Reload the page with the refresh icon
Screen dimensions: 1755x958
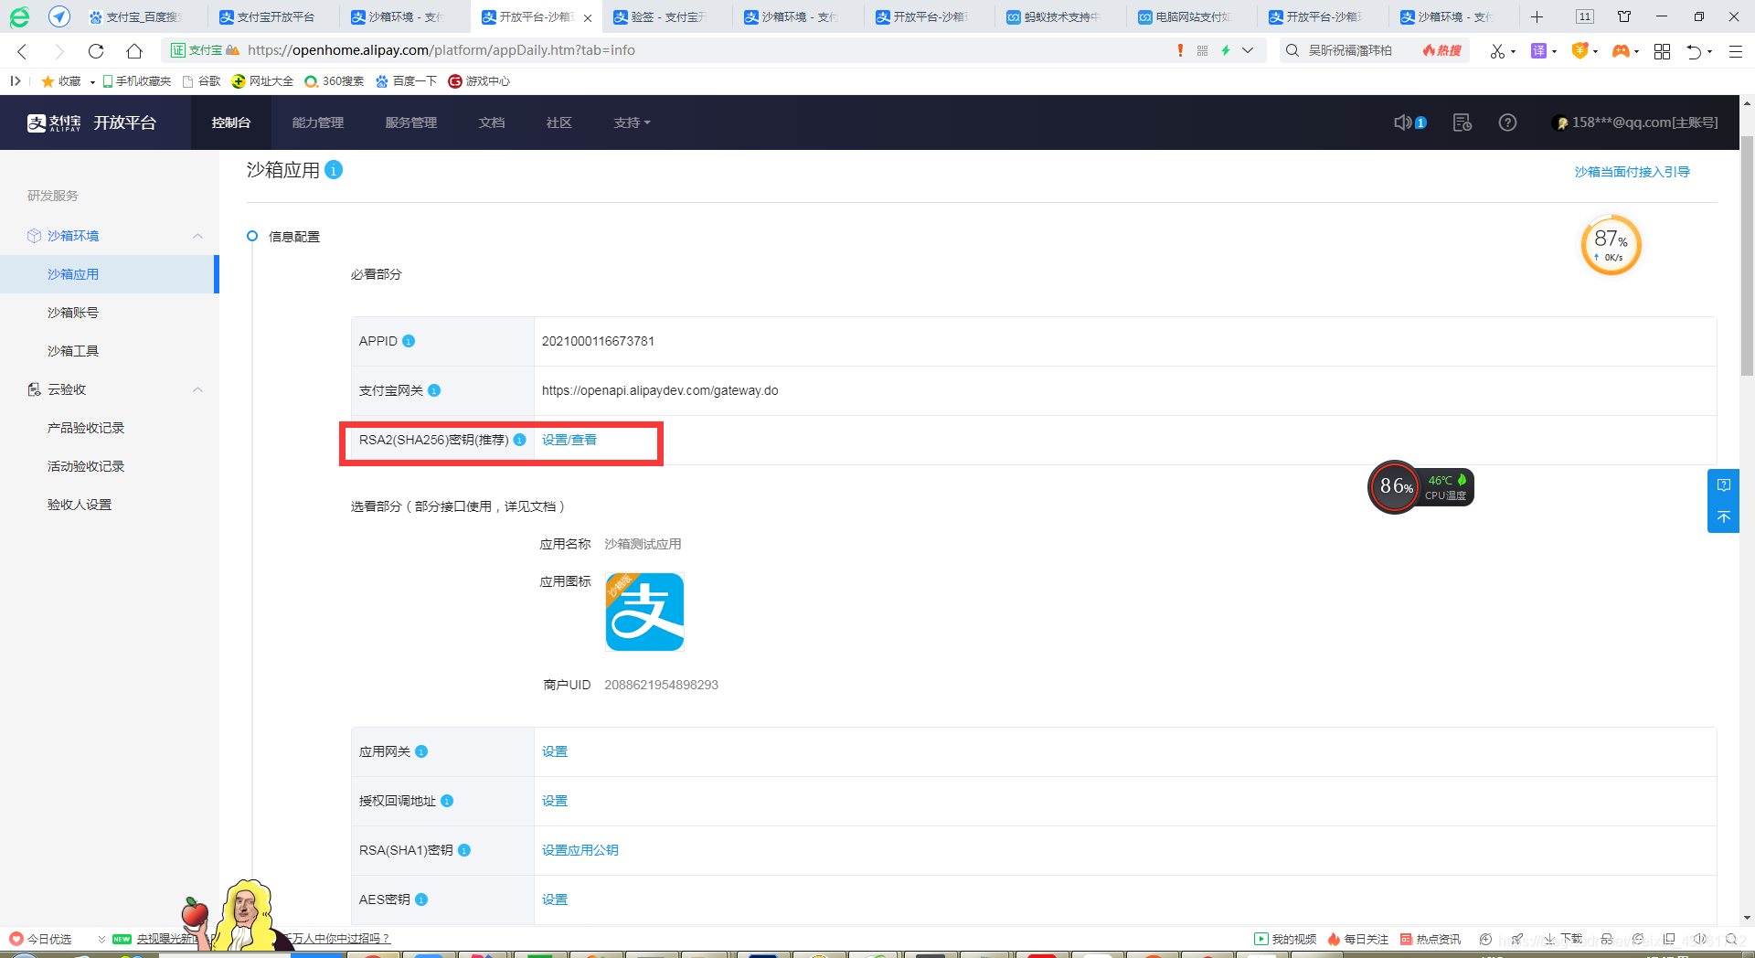point(96,51)
